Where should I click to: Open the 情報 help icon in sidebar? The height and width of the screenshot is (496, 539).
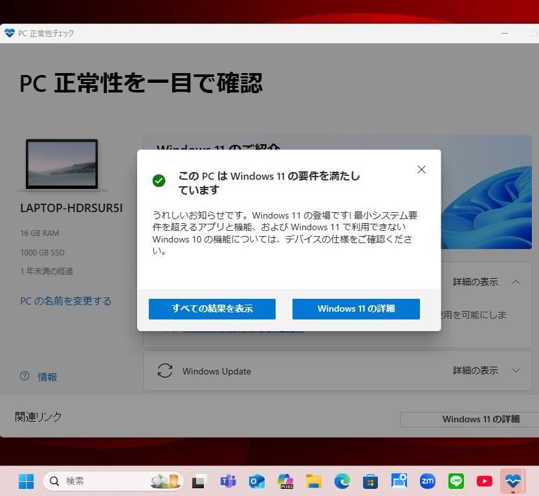(25, 377)
